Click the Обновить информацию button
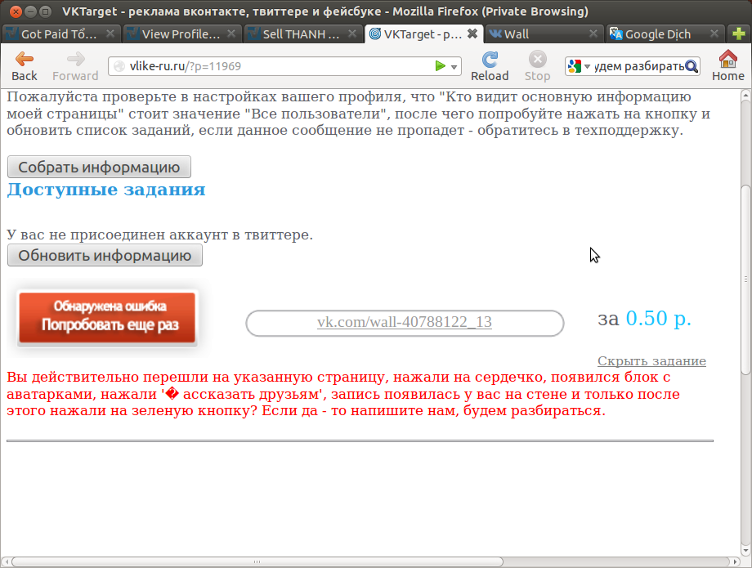The height and width of the screenshot is (568, 752). tap(105, 256)
